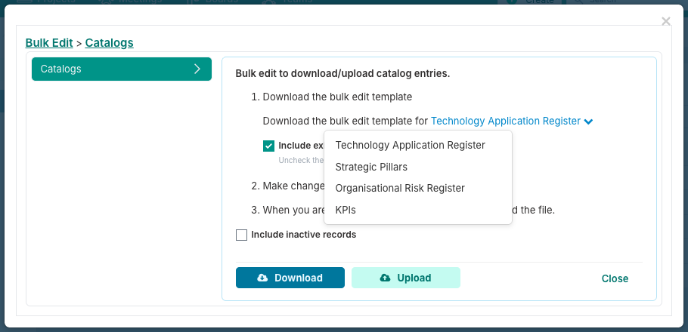Select Organisational Risk Register from the list
Viewport: 688px width, 332px height.
click(400, 188)
